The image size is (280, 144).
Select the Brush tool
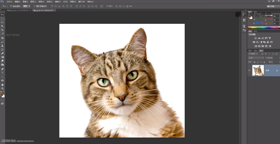2,42
